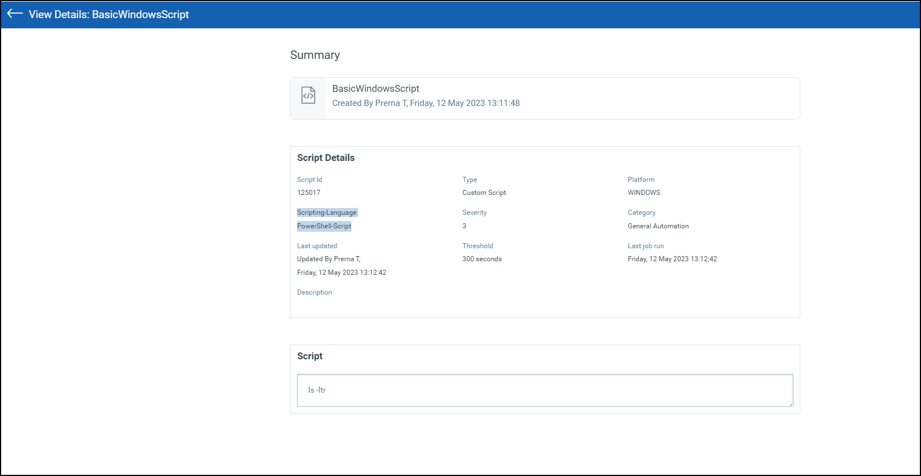Select the BasicWindowsScript name text
Image resolution: width=921 pixels, height=476 pixels.
376,88
